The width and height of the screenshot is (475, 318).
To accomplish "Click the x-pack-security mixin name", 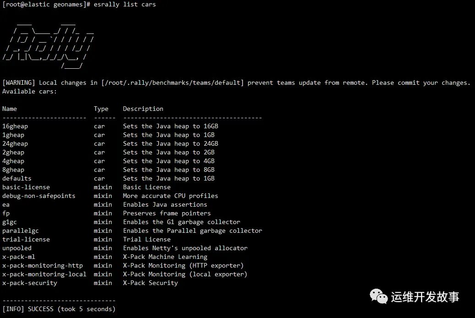I will (30, 283).
